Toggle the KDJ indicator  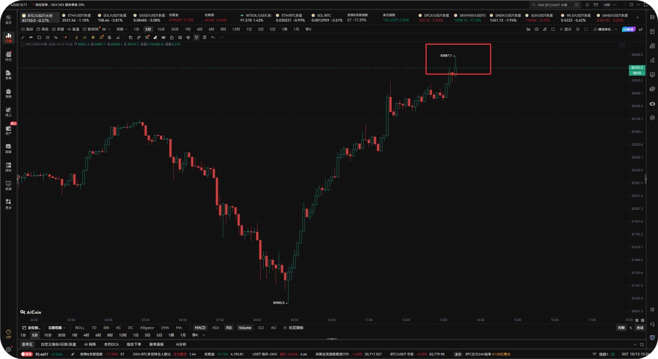click(x=216, y=327)
